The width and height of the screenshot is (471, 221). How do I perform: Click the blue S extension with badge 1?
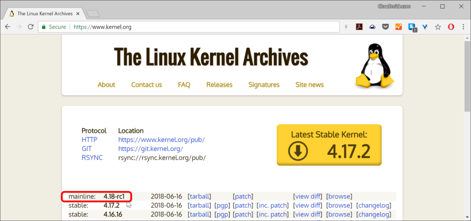pos(412,27)
